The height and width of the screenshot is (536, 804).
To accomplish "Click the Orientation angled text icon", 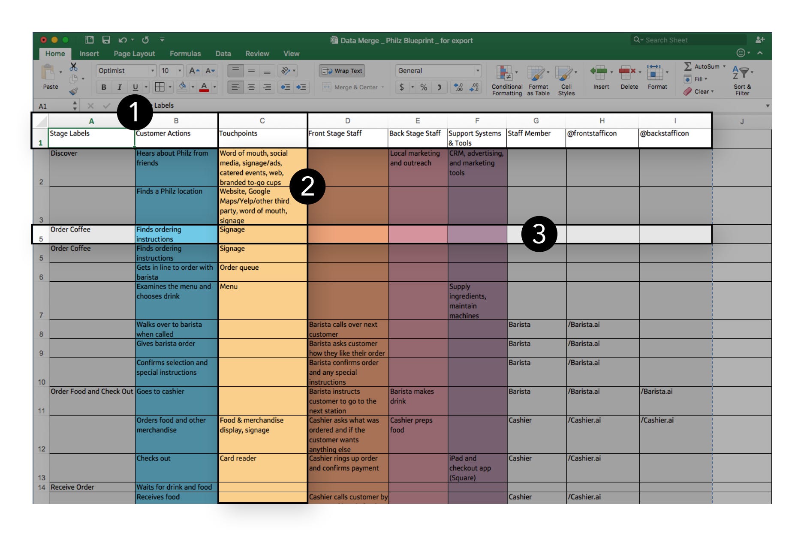I will (x=285, y=71).
